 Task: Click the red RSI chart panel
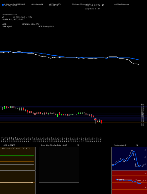129,182
